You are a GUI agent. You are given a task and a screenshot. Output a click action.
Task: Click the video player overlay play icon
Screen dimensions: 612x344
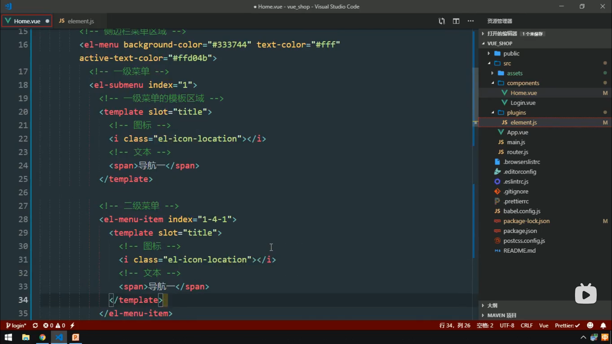[x=586, y=294]
